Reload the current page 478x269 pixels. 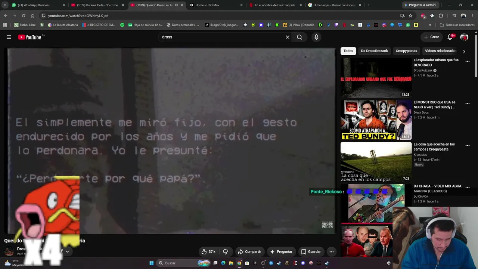pyautogui.click(x=24, y=16)
